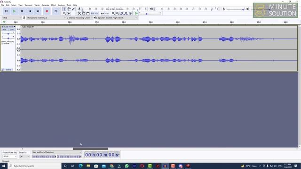
Task: Skip to Start of the track
Action: click(x=30, y=11)
